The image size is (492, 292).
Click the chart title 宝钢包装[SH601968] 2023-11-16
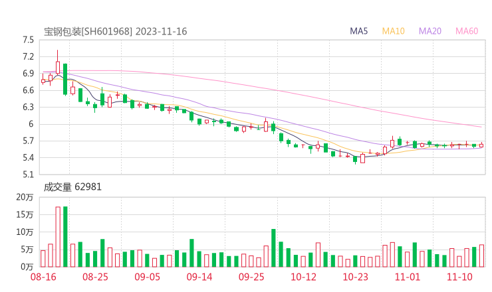pyautogui.click(x=115, y=31)
